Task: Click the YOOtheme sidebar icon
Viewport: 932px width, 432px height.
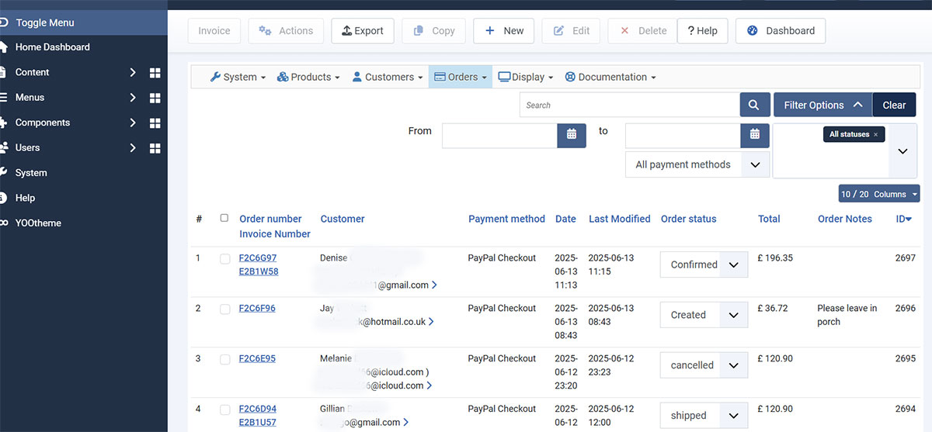Action: [x=4, y=223]
